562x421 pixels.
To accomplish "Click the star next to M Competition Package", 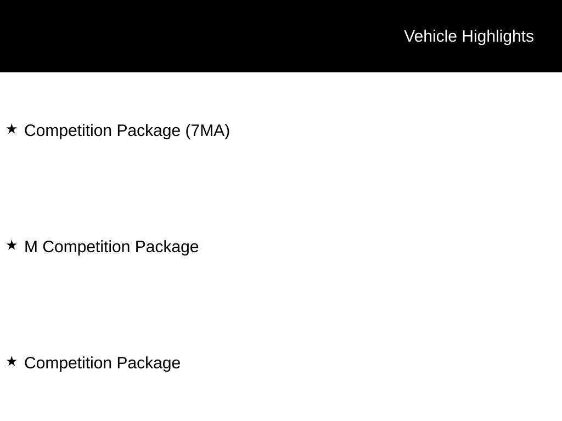I will tap(12, 246).
